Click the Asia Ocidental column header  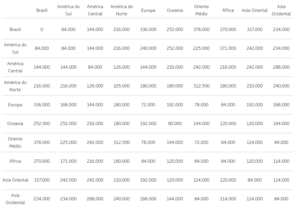(281, 10)
